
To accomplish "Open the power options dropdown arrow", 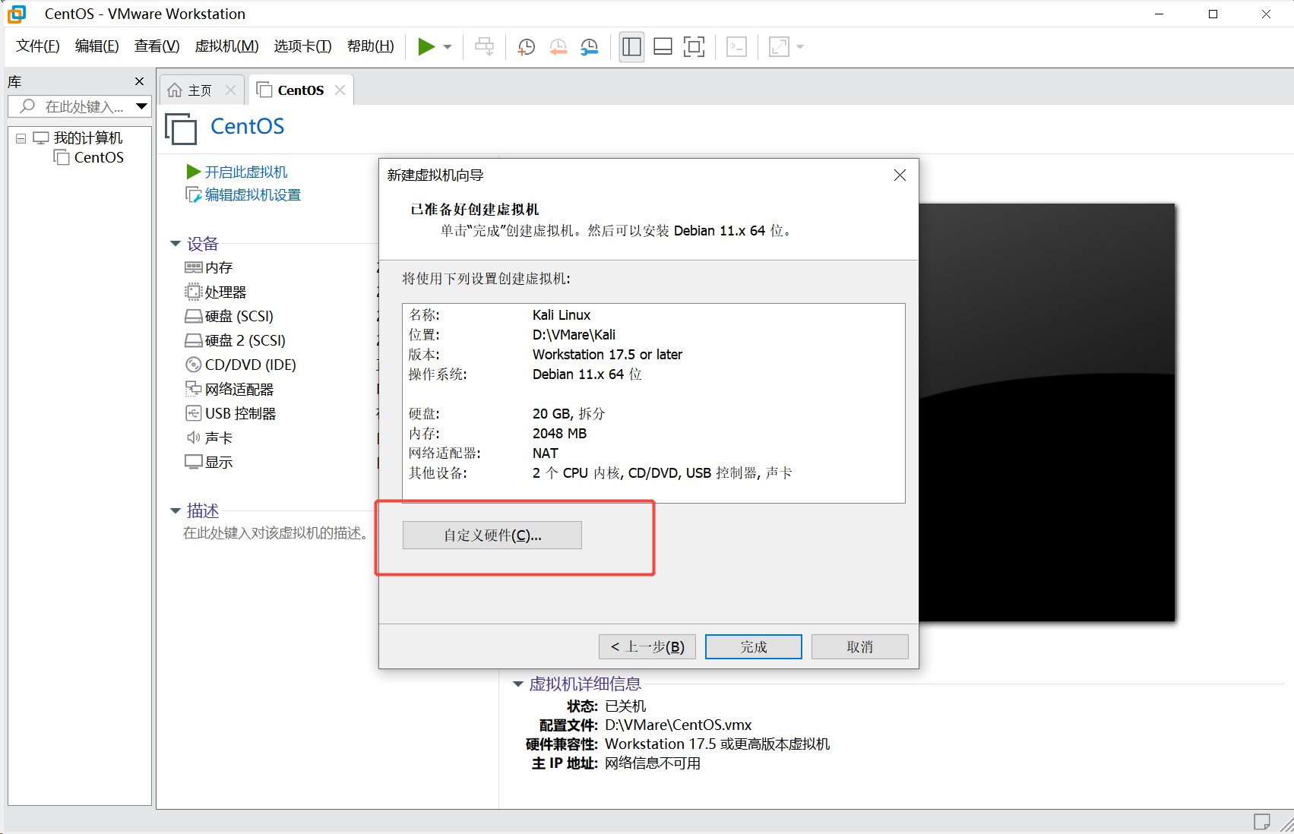I will pyautogui.click(x=448, y=47).
